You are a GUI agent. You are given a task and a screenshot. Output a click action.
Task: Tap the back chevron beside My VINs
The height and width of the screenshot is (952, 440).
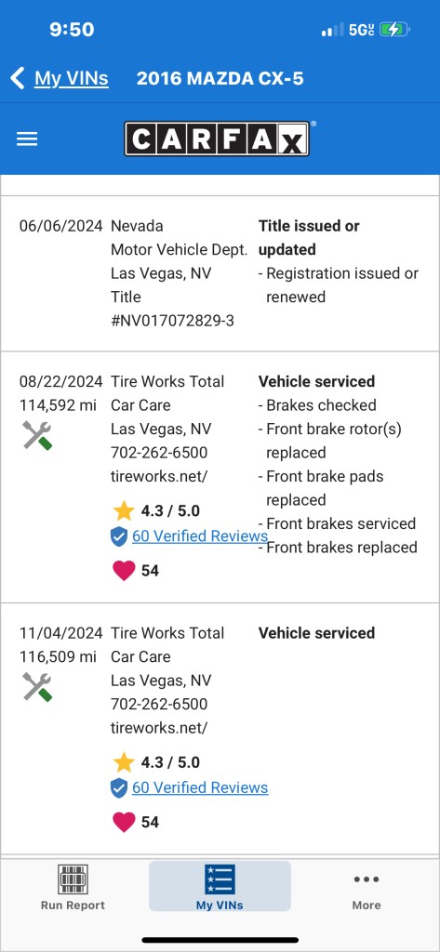[18, 78]
